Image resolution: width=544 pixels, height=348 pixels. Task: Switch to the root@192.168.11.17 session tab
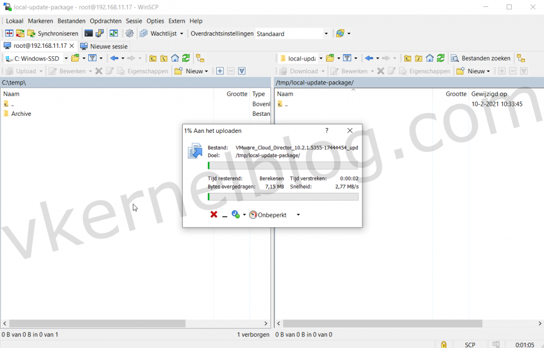[x=40, y=46]
